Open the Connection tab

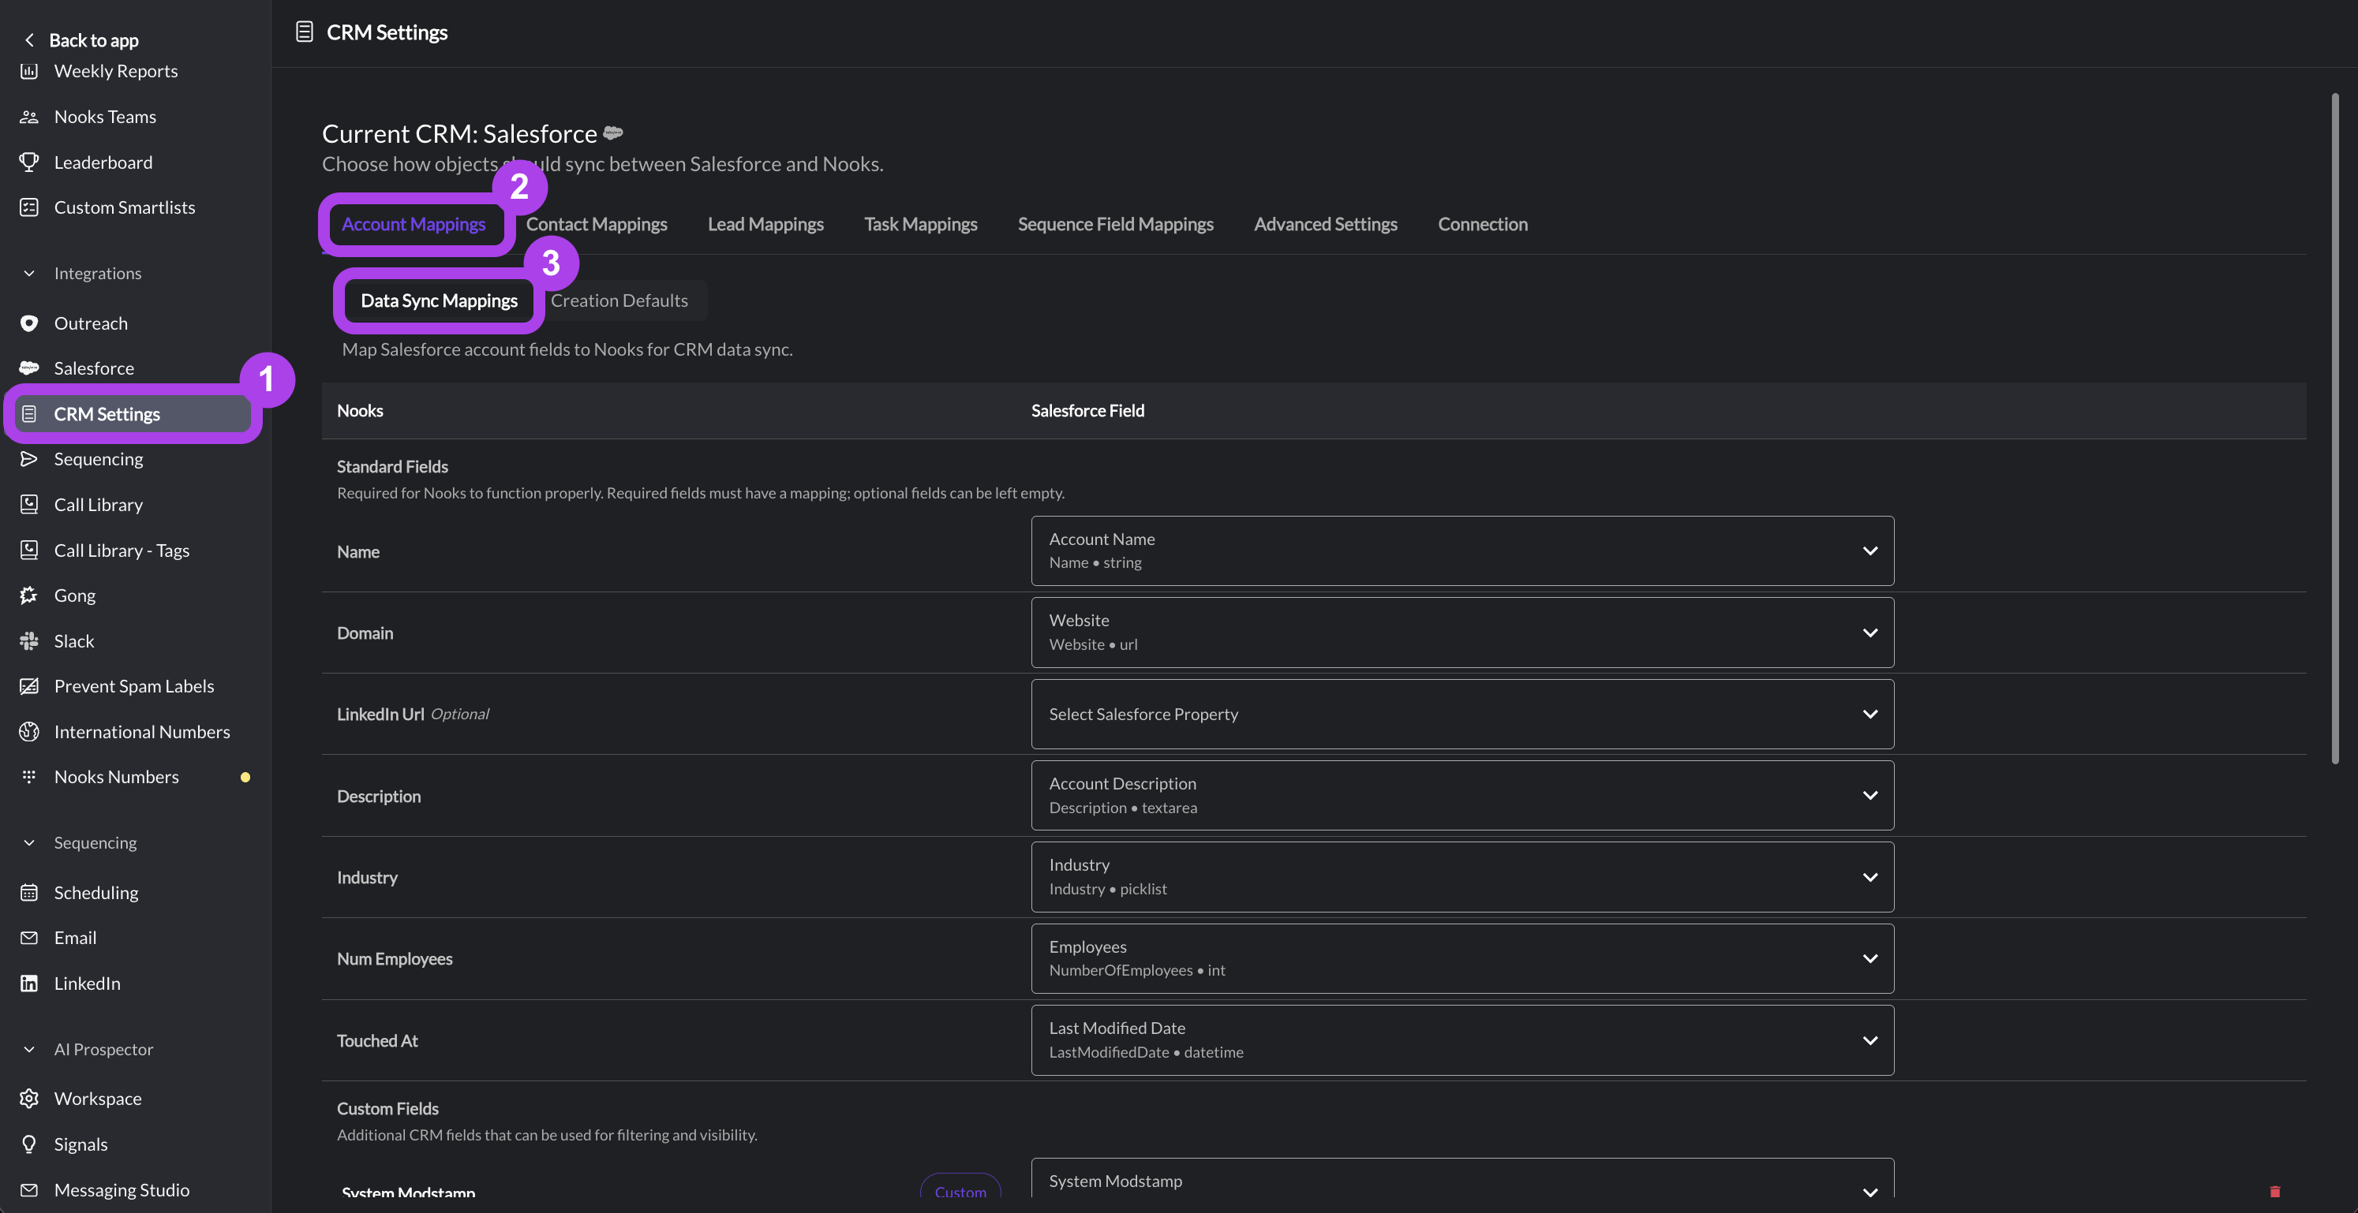[x=1483, y=224]
